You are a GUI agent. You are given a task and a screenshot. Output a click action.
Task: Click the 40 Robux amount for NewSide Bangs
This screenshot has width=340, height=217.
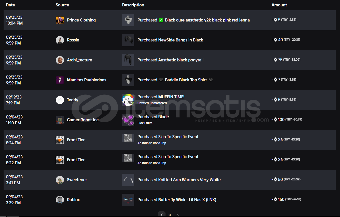286,40
